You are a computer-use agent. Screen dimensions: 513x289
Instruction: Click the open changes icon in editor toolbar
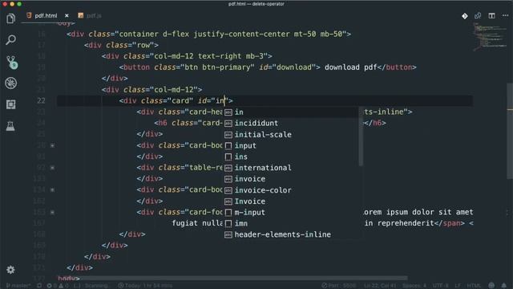[478, 16]
